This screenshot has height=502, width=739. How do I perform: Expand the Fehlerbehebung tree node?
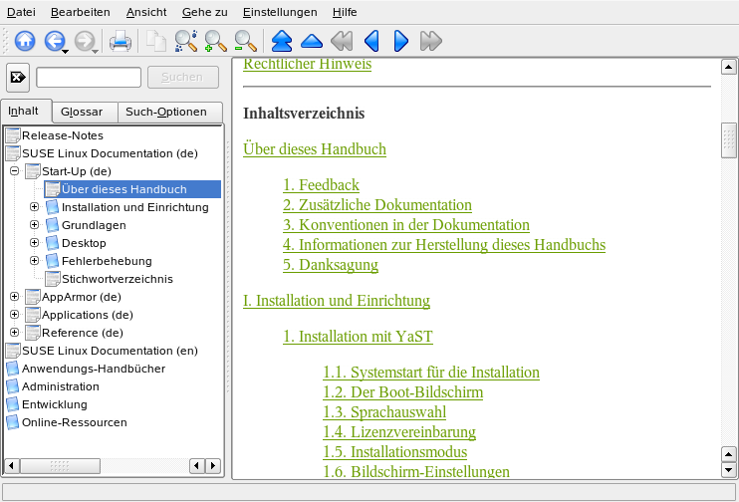[34, 261]
